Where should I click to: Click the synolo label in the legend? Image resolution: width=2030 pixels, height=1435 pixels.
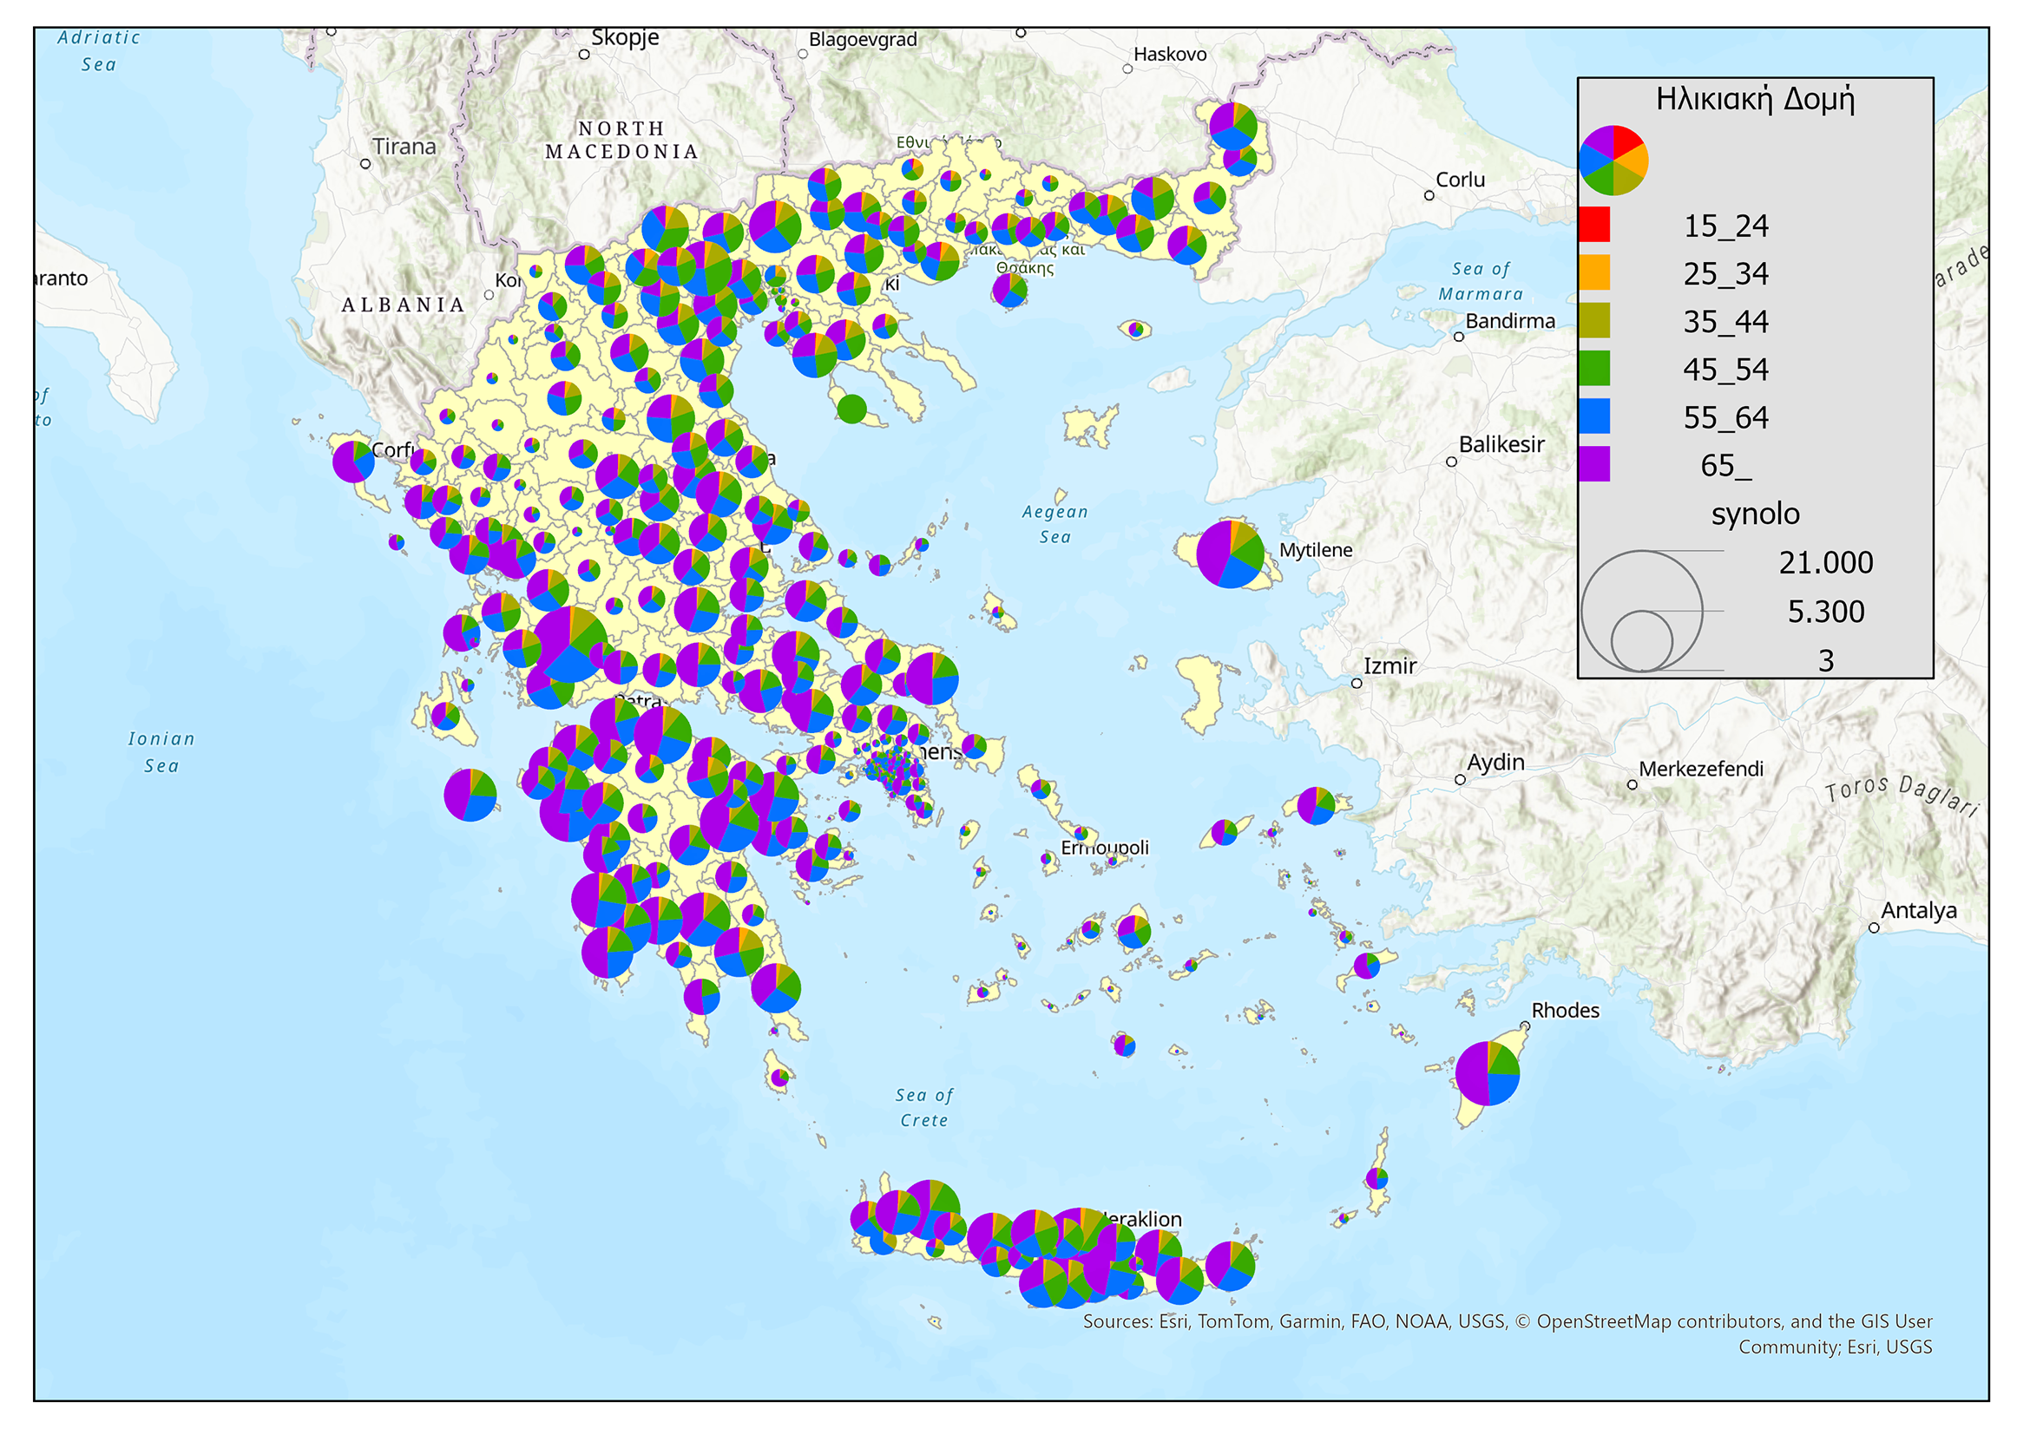click(1754, 514)
